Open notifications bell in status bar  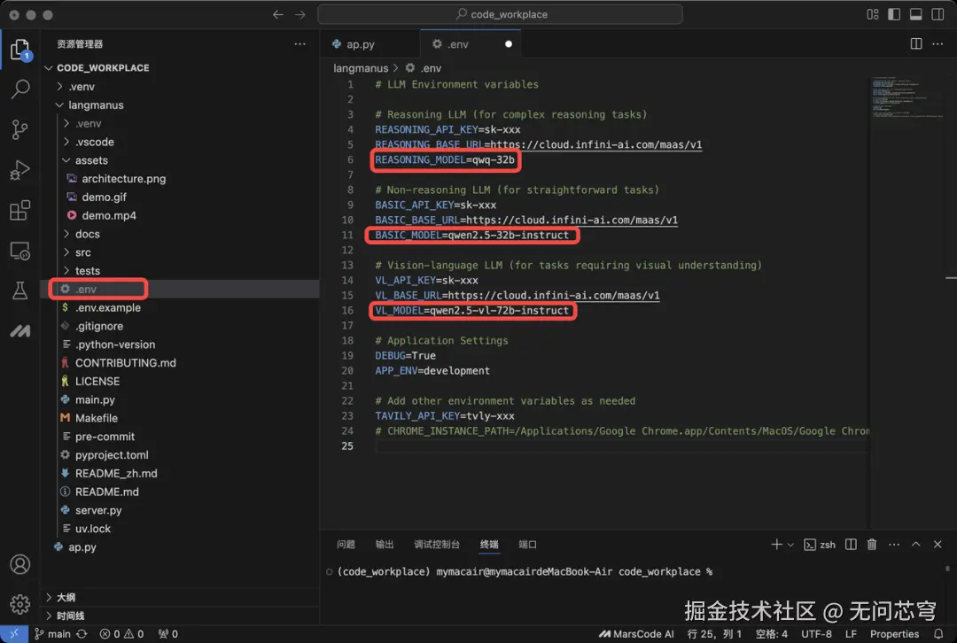938,634
